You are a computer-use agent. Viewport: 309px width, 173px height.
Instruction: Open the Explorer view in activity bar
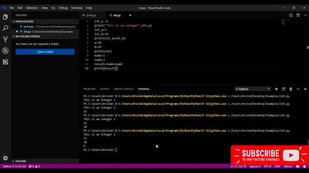click(x=5, y=17)
